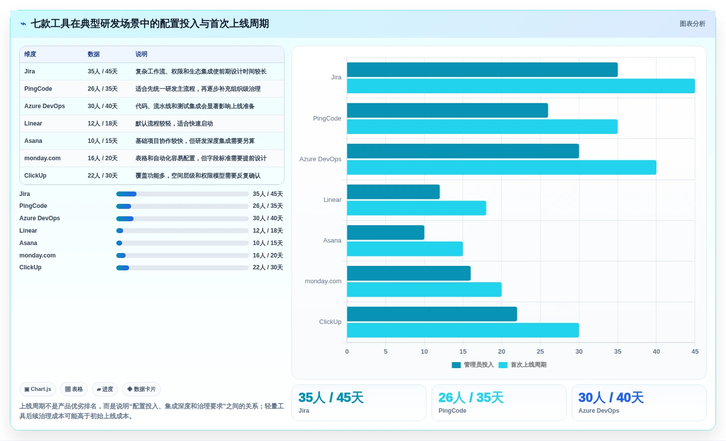Click the Linear progress bar
This screenshot has height=441, width=726.
[x=182, y=231]
